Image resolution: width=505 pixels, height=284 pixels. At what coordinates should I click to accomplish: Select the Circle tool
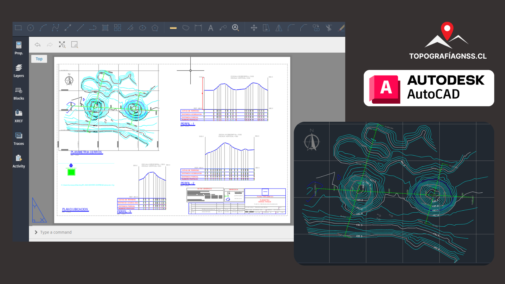tap(31, 28)
